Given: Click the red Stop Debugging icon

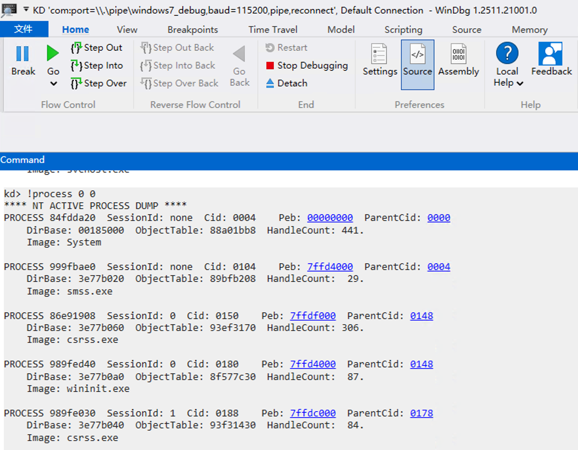Looking at the screenshot, I should [x=270, y=66].
